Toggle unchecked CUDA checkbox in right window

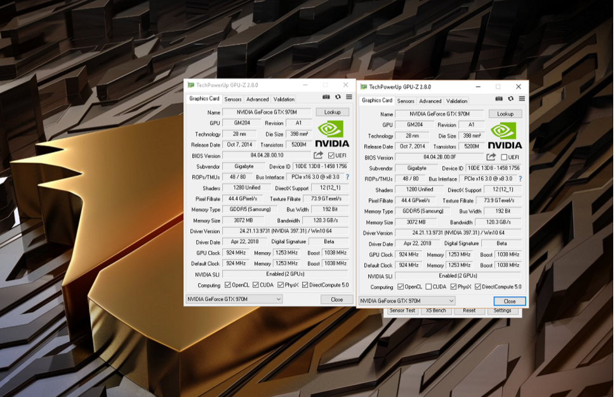tap(428, 287)
